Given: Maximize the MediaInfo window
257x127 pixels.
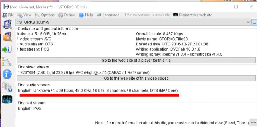Looking at the screenshot, I should (236, 7).
